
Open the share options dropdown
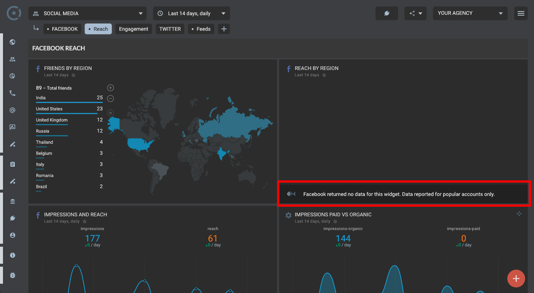coord(416,13)
